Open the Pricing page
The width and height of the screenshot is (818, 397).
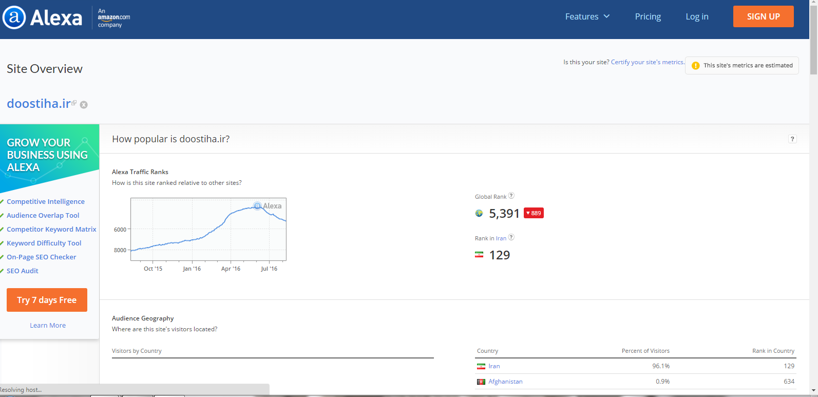(x=648, y=16)
